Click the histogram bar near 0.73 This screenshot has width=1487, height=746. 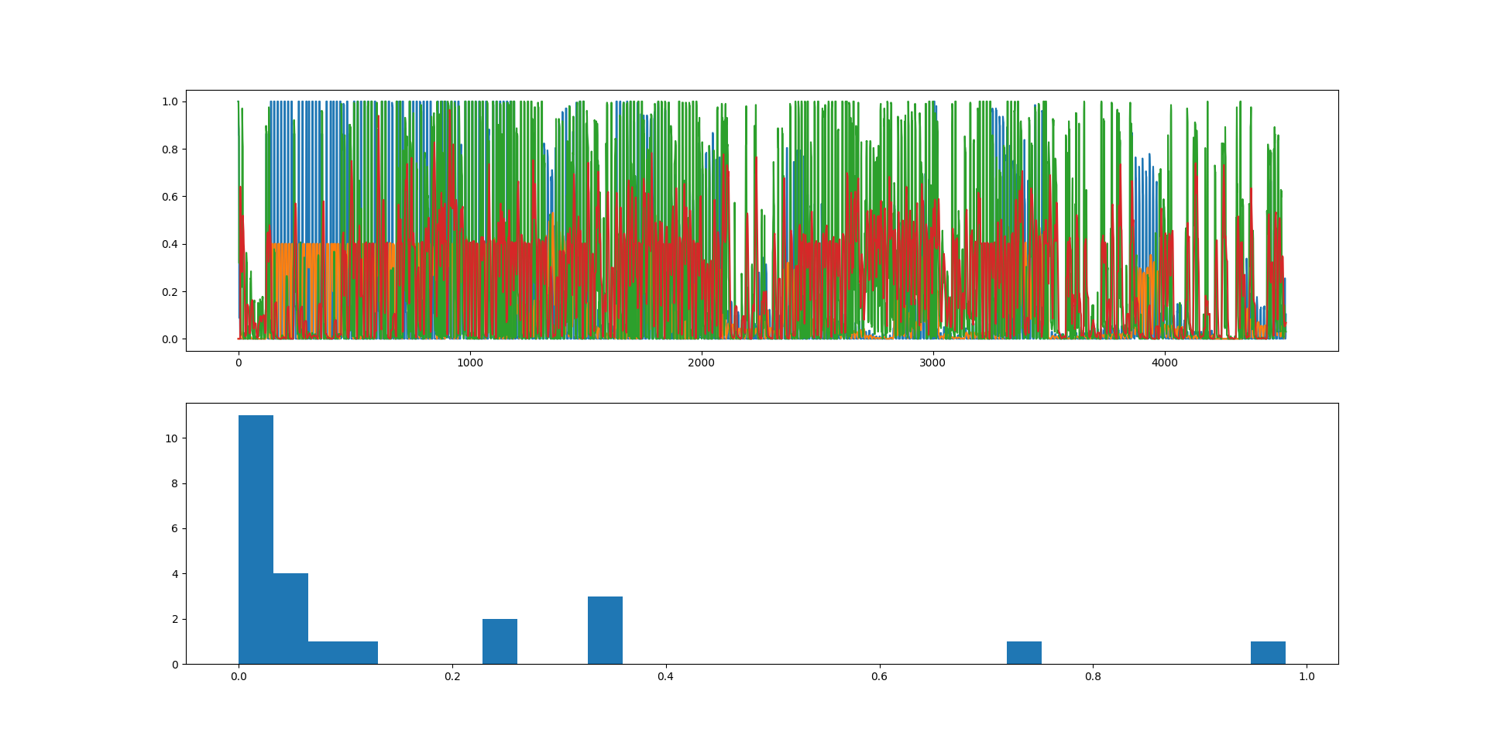[x=1024, y=652]
